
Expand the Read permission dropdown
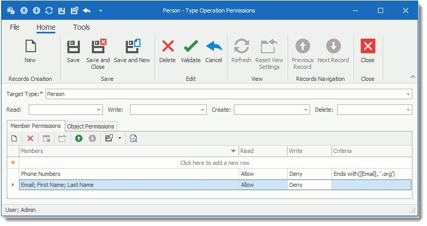pos(99,110)
